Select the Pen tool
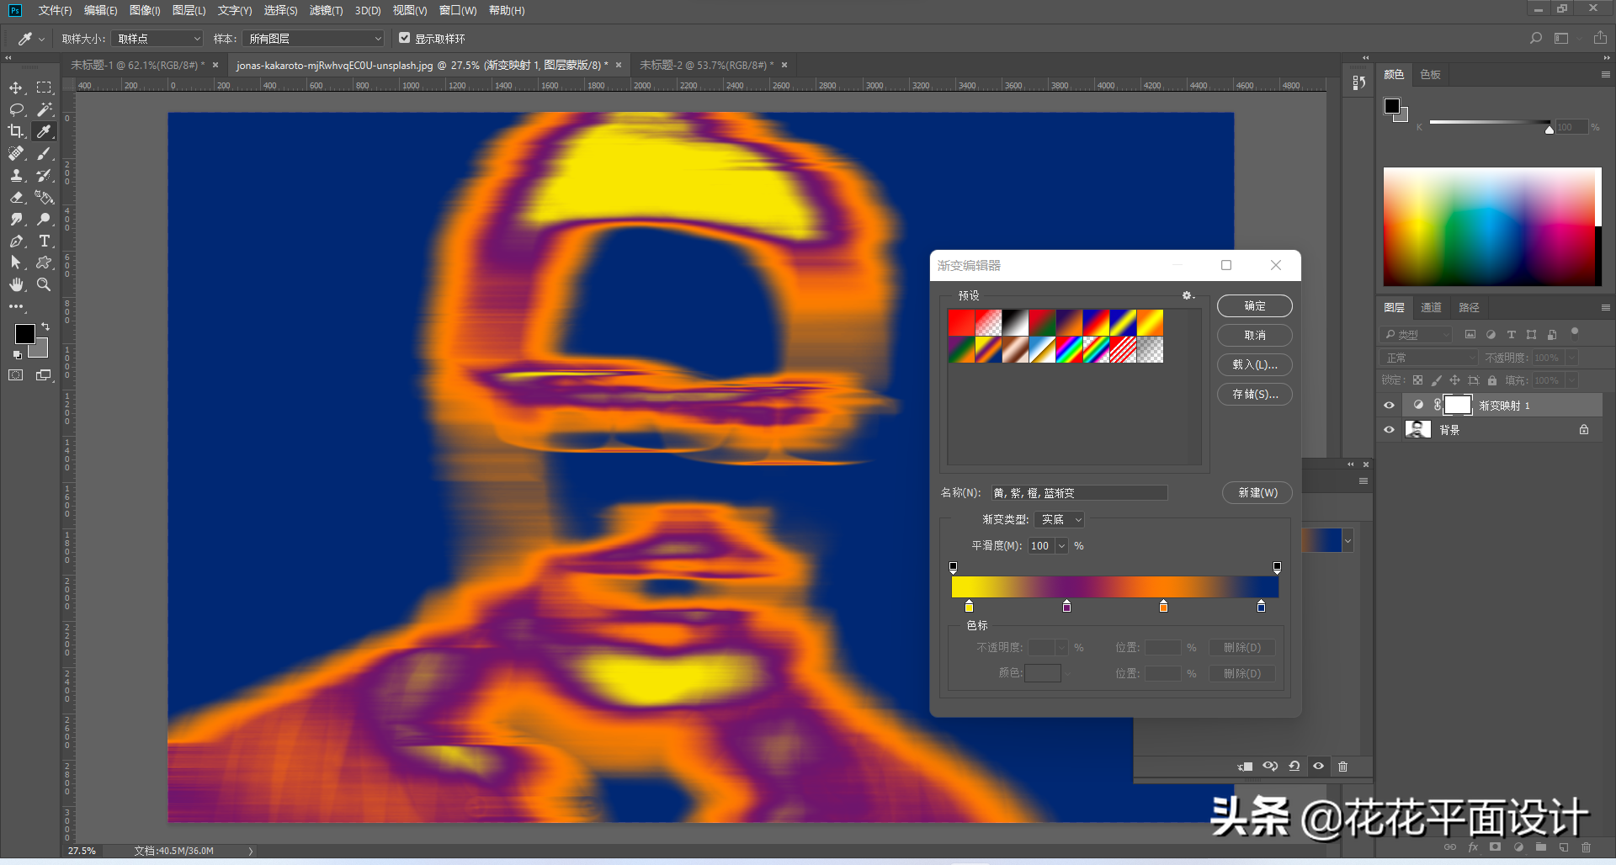Image resolution: width=1616 pixels, height=865 pixels. click(x=16, y=241)
